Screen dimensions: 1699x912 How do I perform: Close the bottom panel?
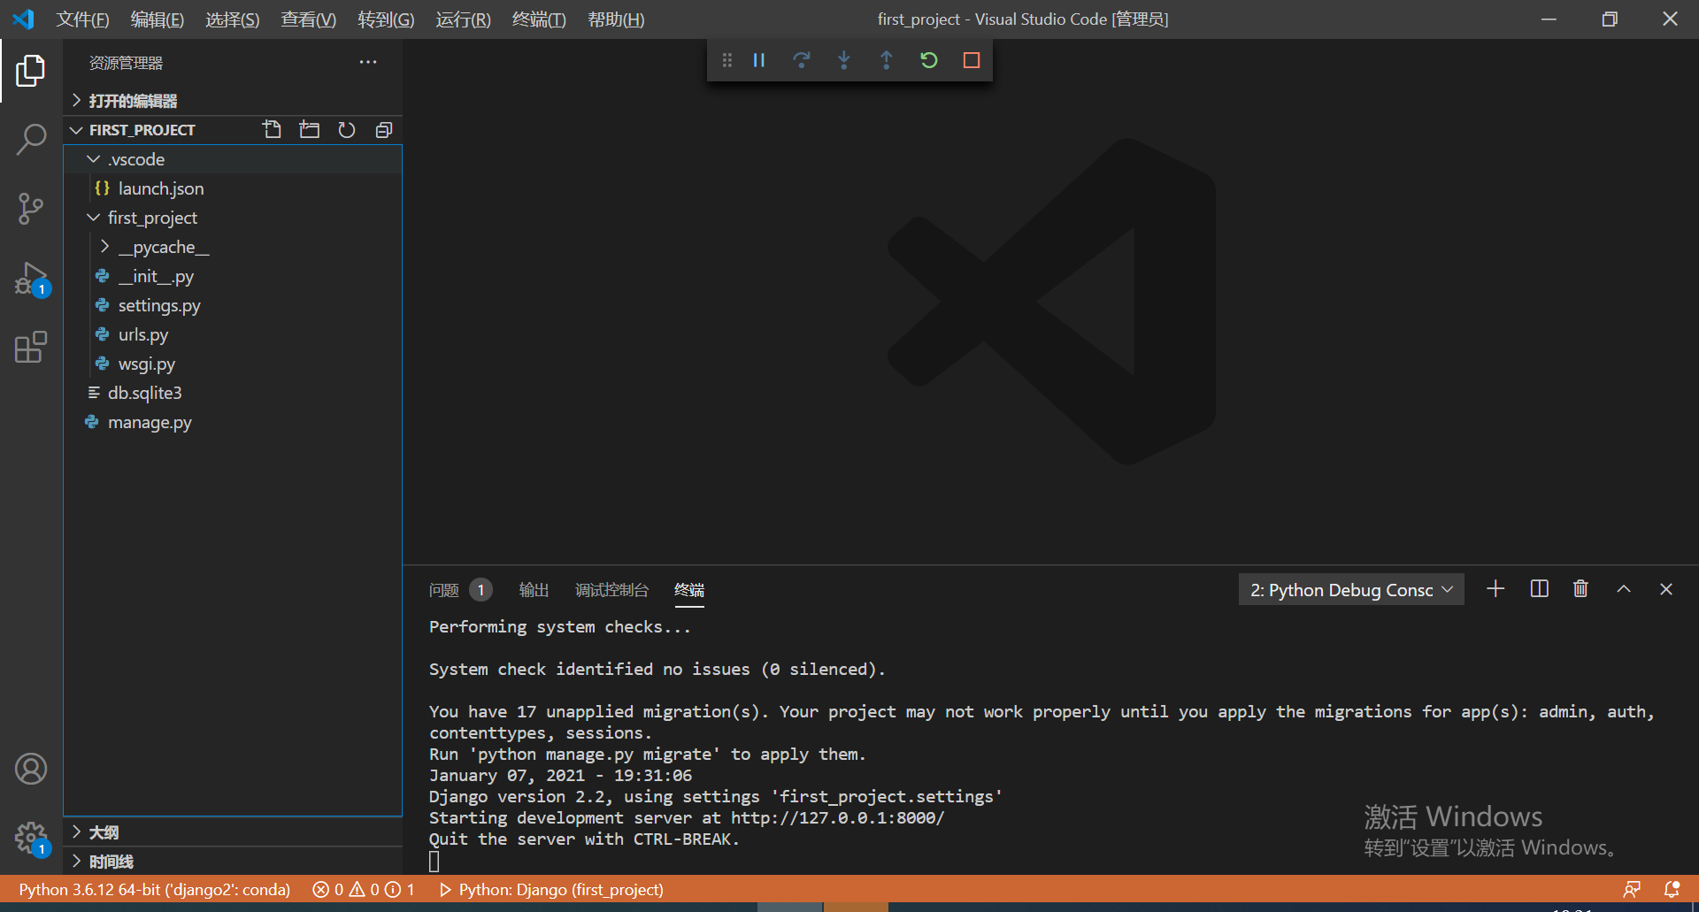[1666, 589]
